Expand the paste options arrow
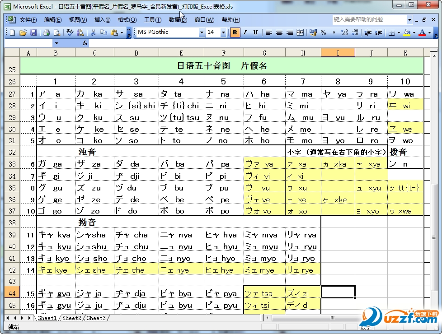Viewport: 442px width, 334px height. point(122,32)
